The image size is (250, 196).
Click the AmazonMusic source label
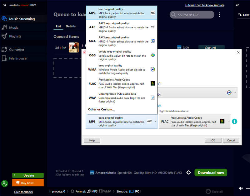105,173
